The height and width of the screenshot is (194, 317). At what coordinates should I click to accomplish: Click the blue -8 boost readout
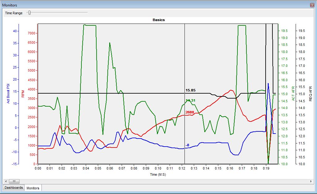(187, 145)
